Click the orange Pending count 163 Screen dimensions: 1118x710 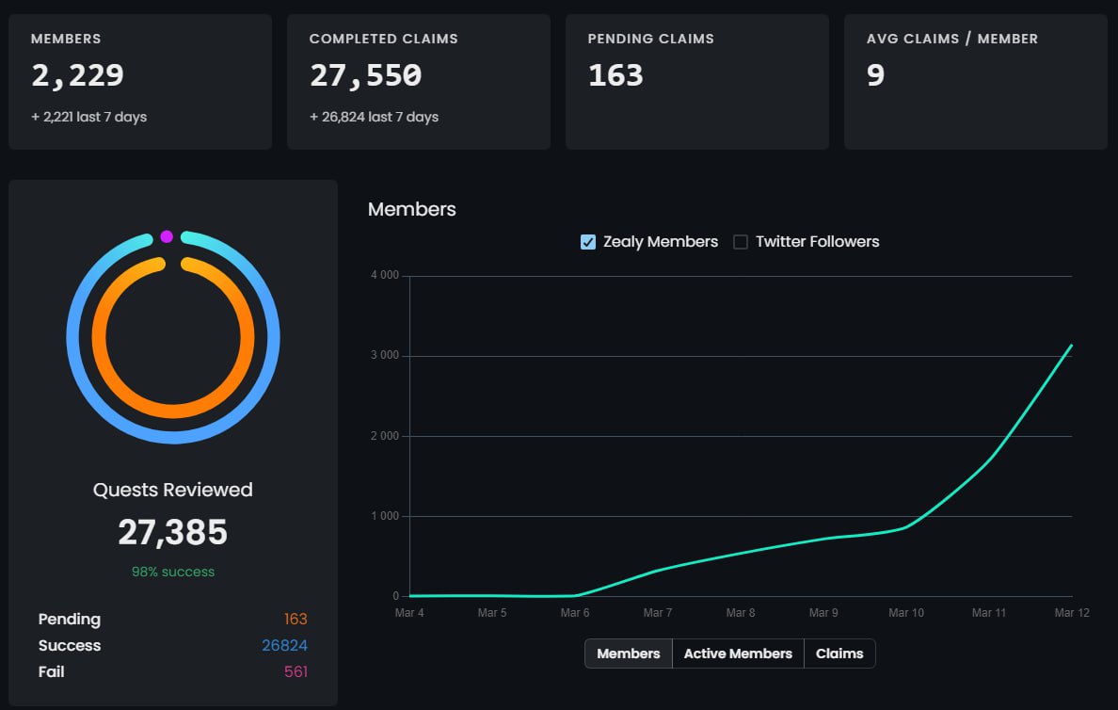click(x=295, y=619)
